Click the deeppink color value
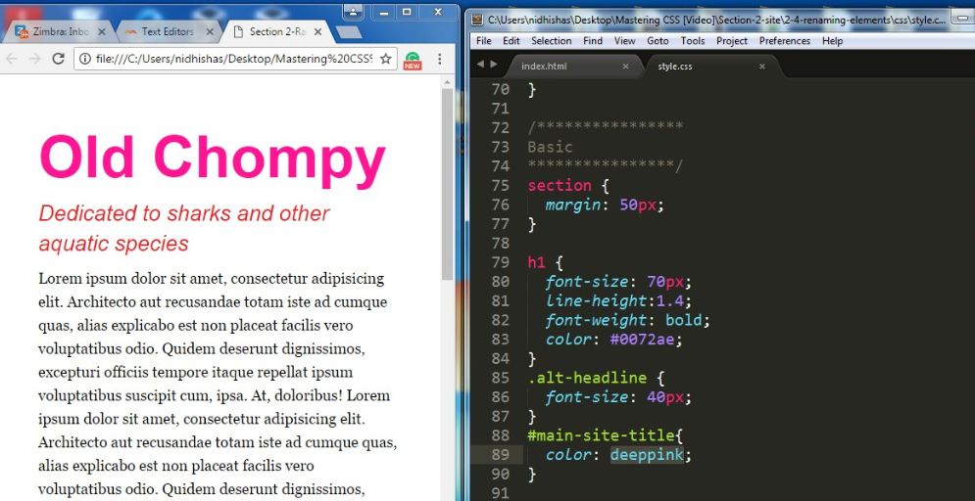Screen dimensions: 975x501 pos(646,455)
